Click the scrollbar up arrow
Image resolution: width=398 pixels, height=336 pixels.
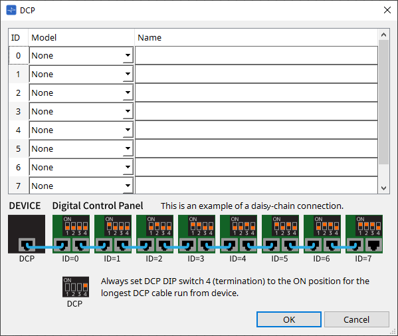click(x=384, y=35)
